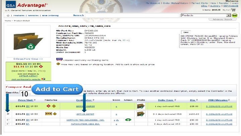Open the Products menu item
Image resolution: width=241 pixels, height=136 pixels.
pos(19,15)
